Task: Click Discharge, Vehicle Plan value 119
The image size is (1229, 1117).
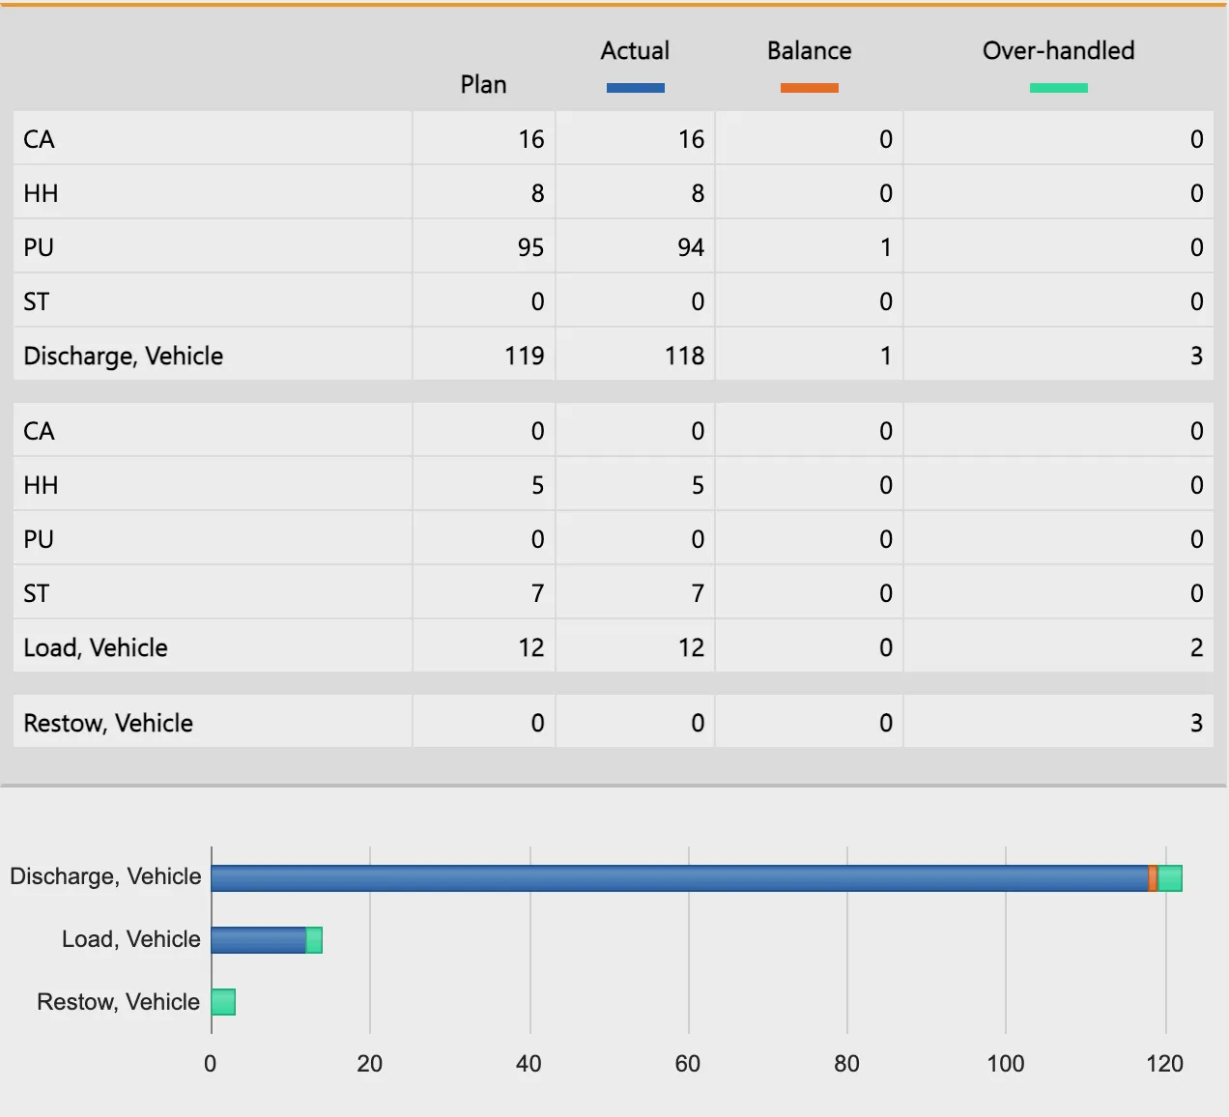Action: (x=525, y=356)
